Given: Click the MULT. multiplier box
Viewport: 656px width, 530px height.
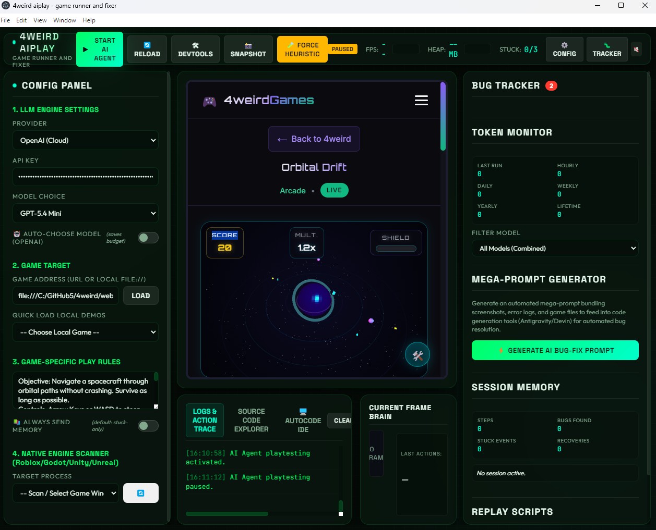Looking at the screenshot, I should pyautogui.click(x=307, y=242).
